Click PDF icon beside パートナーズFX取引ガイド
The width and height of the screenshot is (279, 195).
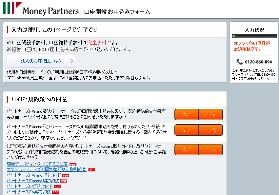point(57,186)
